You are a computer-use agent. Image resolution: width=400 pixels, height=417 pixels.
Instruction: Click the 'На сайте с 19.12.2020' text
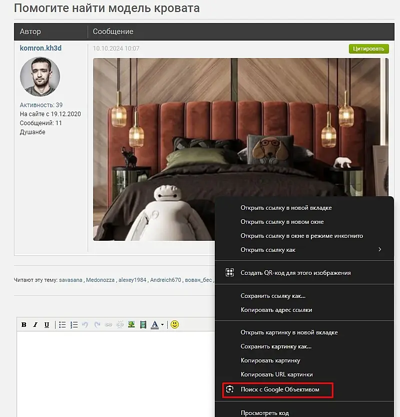pos(50,114)
